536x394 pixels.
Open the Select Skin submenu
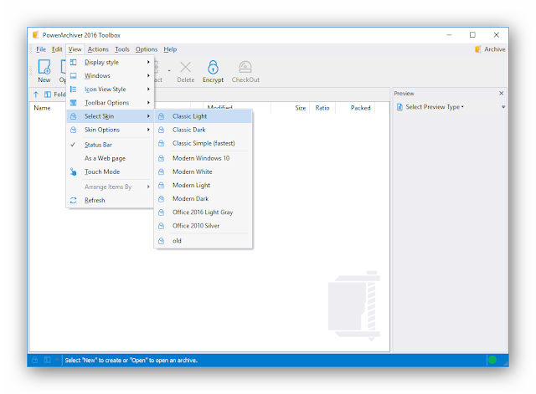click(111, 116)
